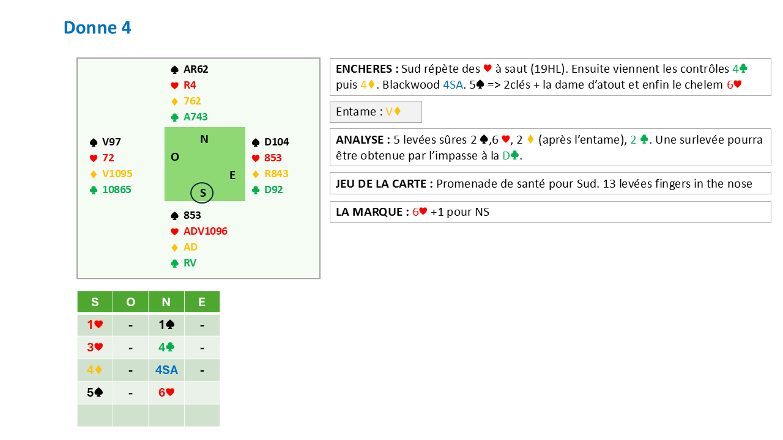Viewport: 783px width, 440px height.
Task: Click the Donne 4 title
Action: pyautogui.click(x=97, y=28)
